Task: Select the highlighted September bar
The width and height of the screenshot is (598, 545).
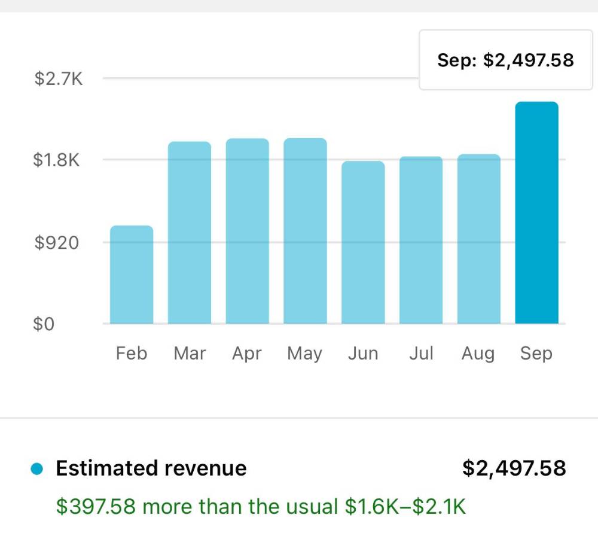Action: tap(536, 212)
